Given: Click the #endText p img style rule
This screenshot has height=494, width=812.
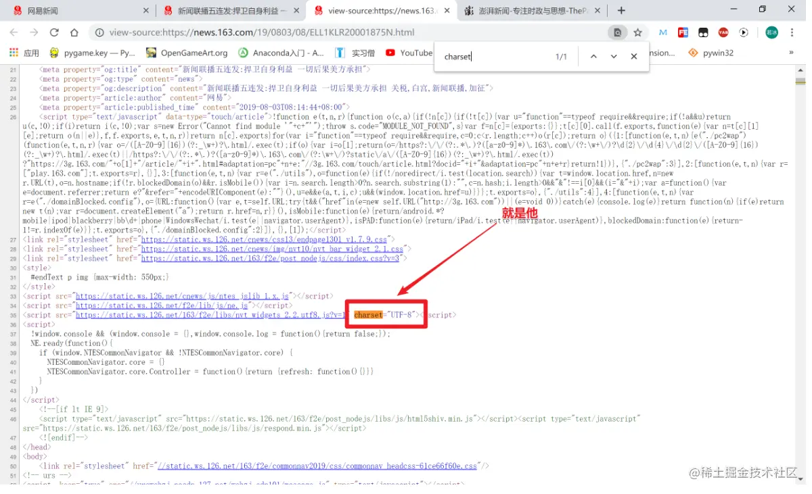Looking at the screenshot, I should pos(99,277).
